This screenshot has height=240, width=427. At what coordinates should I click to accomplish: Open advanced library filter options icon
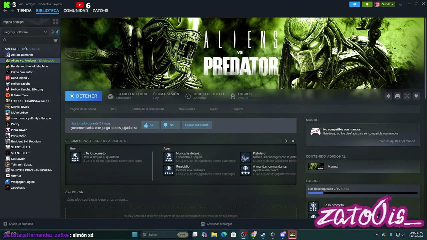(55, 40)
